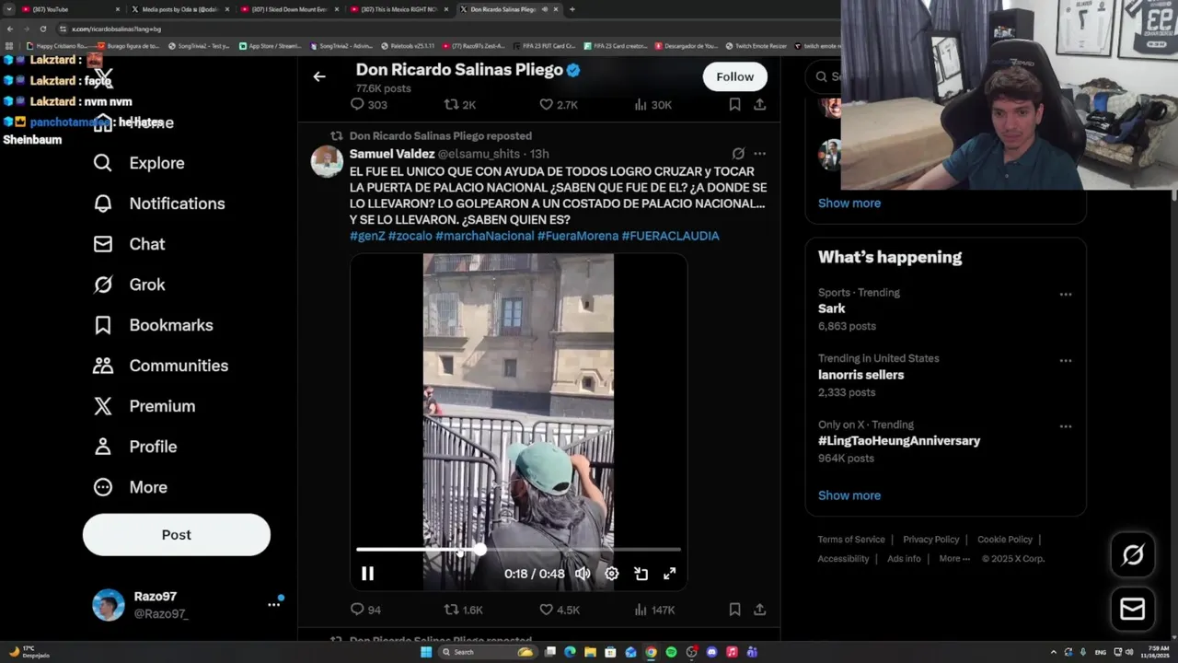Open Communities in the left sidebar

click(161, 366)
